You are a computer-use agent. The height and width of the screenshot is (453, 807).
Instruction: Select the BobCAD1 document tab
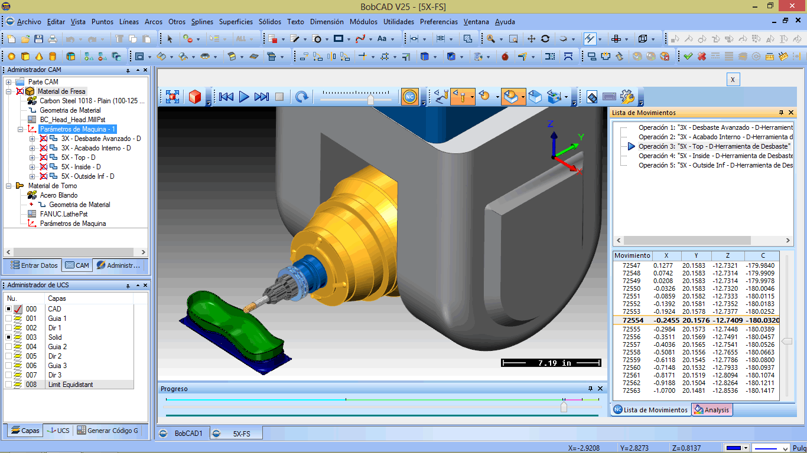click(183, 434)
